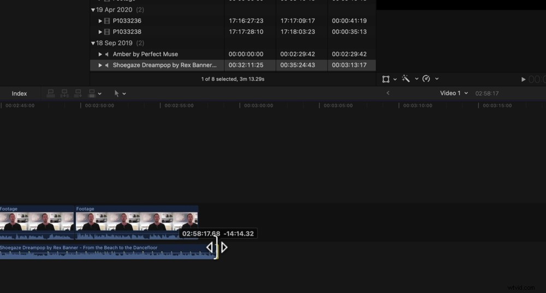
Task: Click the connect clip to primary storyline icon
Action: (x=50, y=93)
